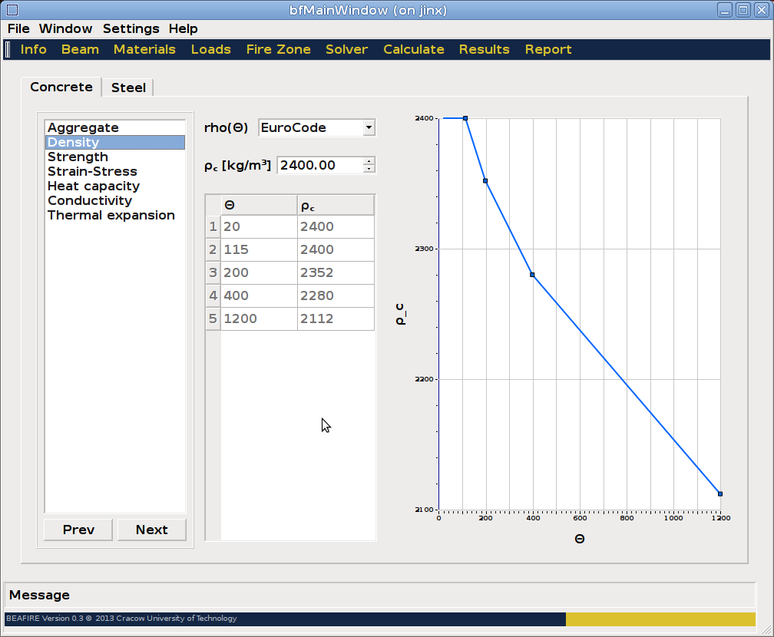The image size is (774, 637).
Task: Open the Fire Zone toolbar section
Action: 278,49
